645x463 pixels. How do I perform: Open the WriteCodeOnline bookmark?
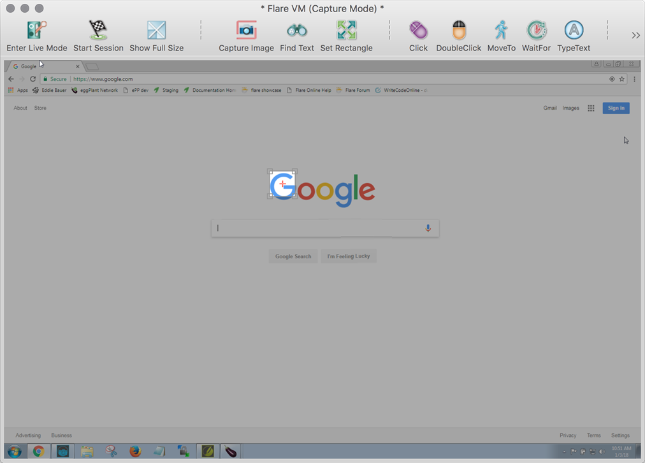pyautogui.click(x=401, y=90)
